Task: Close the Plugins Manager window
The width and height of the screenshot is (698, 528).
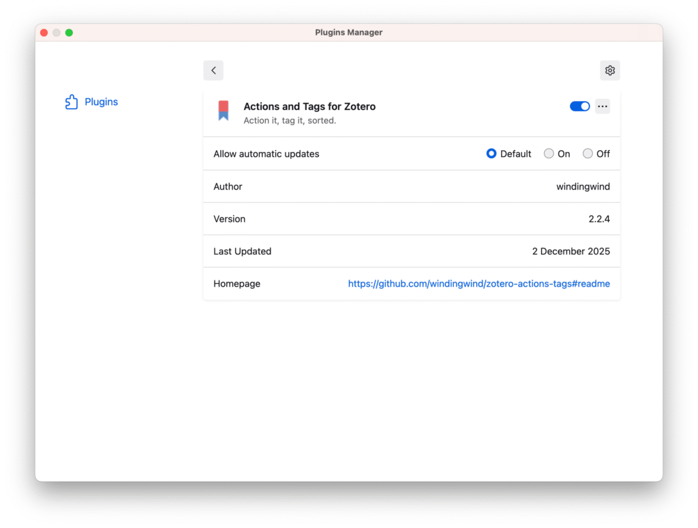Action: click(x=44, y=33)
